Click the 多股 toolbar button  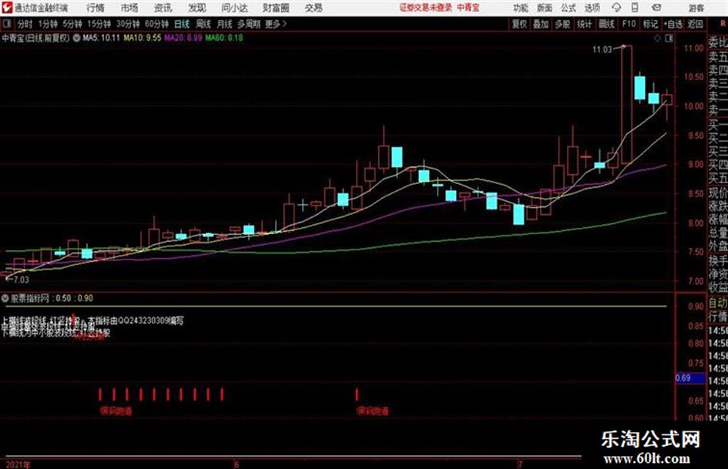click(562, 24)
